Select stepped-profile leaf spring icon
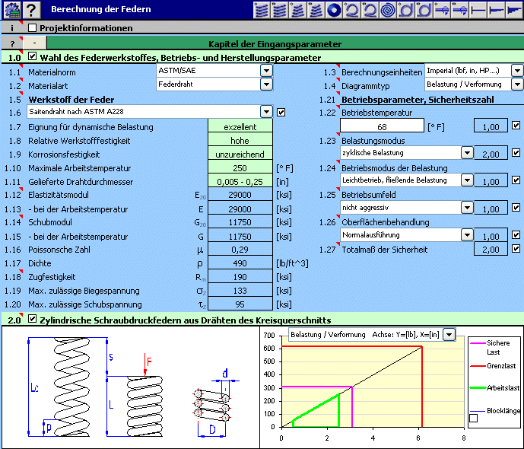 [497, 9]
